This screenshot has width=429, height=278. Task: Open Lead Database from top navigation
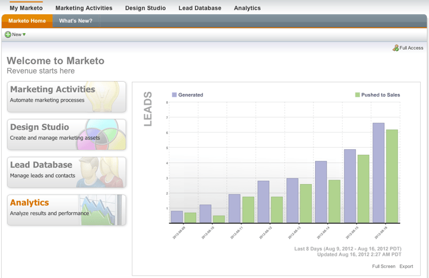click(200, 8)
